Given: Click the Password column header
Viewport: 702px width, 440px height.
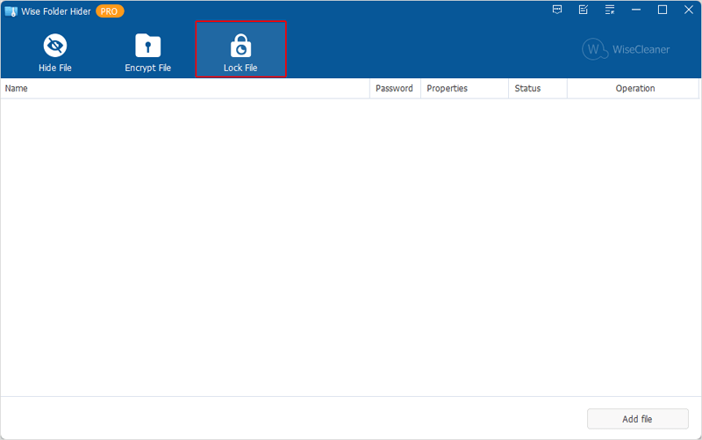Looking at the screenshot, I should (395, 89).
